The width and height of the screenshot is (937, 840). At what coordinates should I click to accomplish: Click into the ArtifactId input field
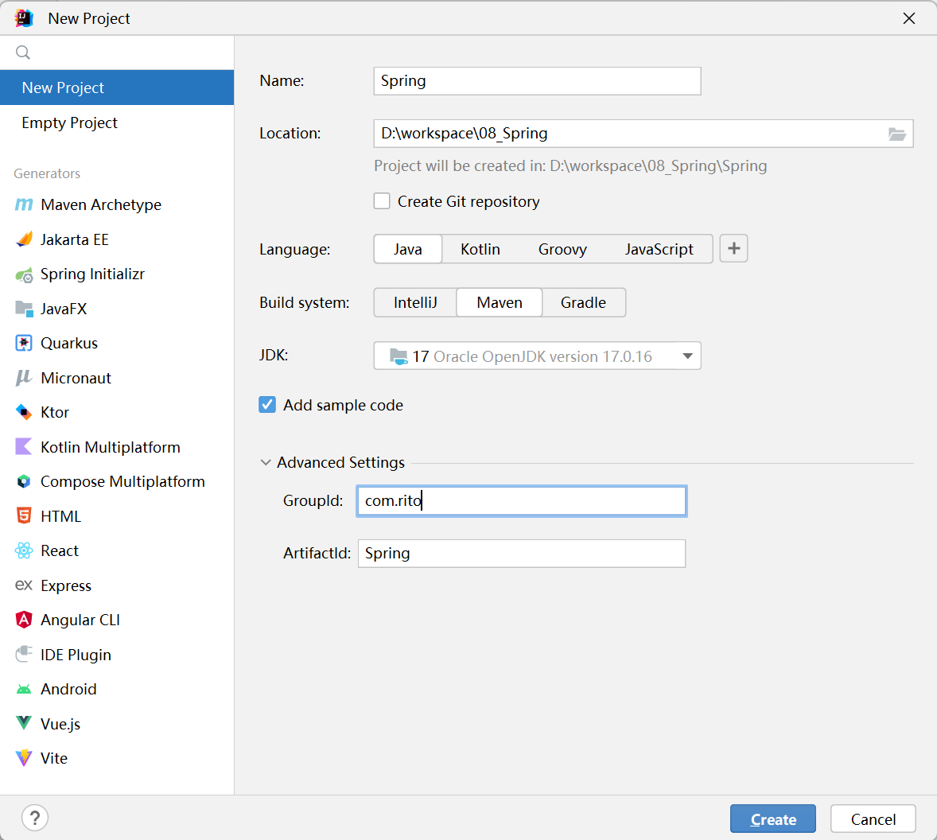pos(522,554)
